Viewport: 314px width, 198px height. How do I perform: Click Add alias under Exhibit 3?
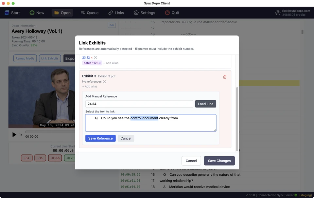90,87
